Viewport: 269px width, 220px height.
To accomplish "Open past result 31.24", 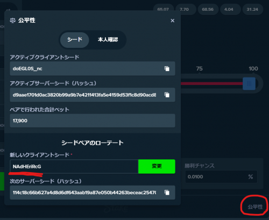I will (x=252, y=10).
